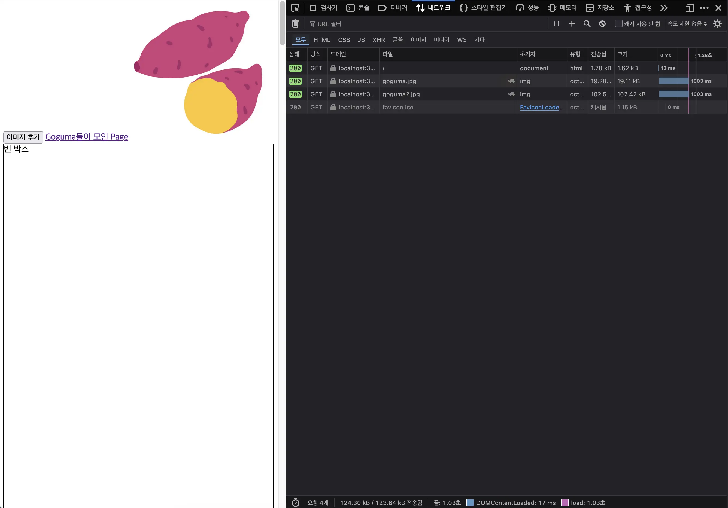The width and height of the screenshot is (728, 508).
Task: Open 'Goguma들이 모인 Page' link
Action: pos(87,137)
